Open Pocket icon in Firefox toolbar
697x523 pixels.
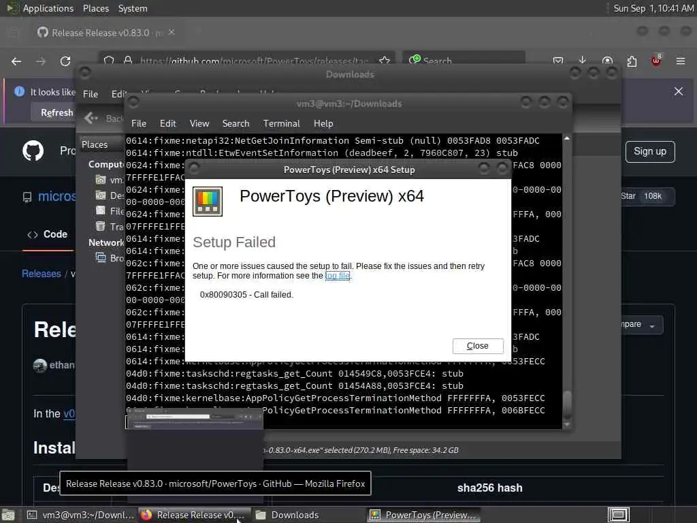(558, 61)
